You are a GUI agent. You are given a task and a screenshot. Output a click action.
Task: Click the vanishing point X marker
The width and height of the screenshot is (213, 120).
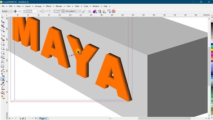click(73, 55)
